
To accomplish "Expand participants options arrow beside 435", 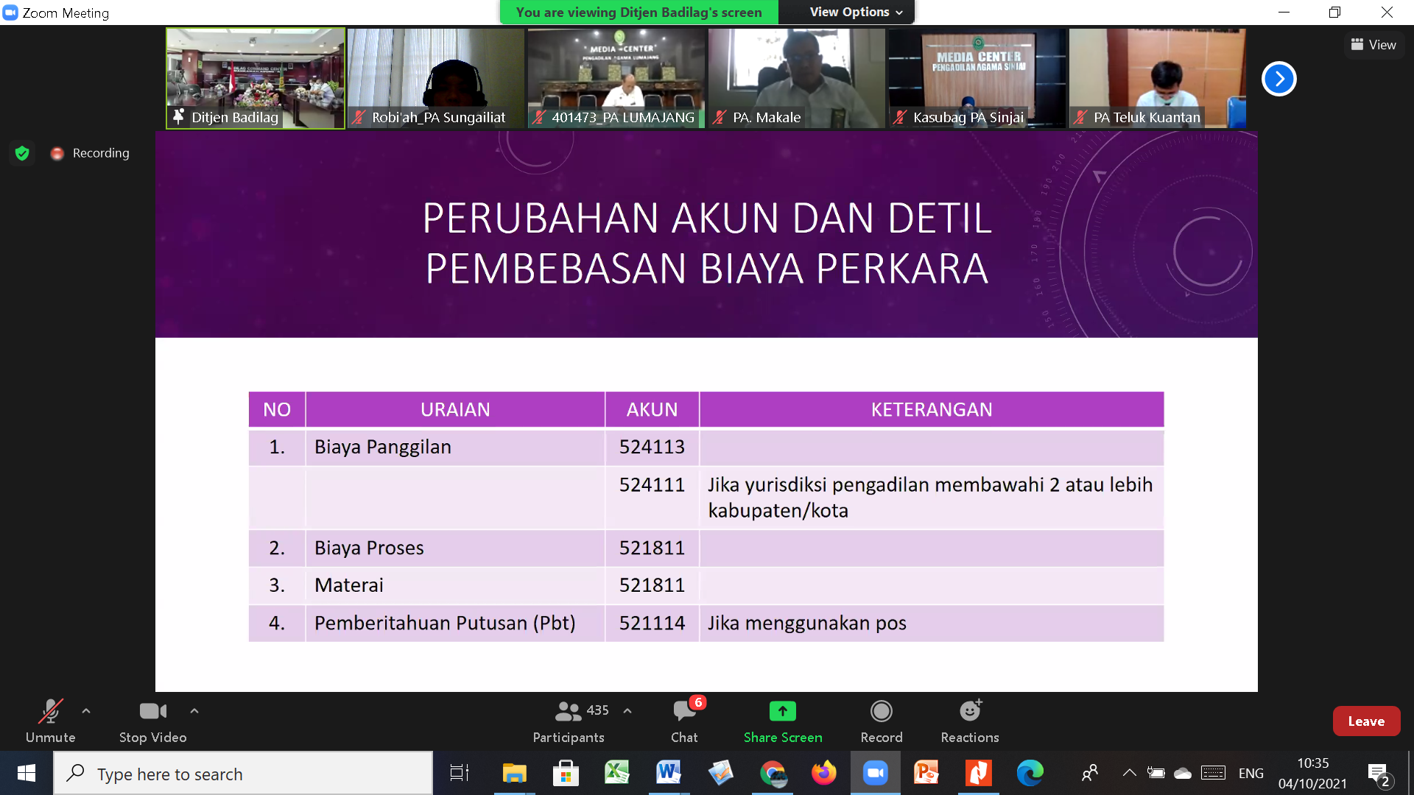I will pyautogui.click(x=627, y=711).
